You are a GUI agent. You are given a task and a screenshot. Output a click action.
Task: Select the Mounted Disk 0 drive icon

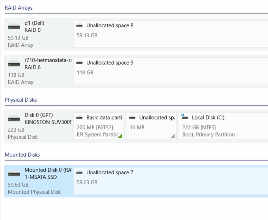tap(14, 173)
